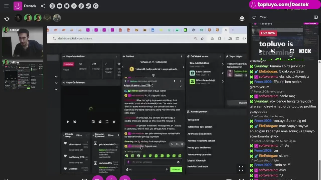Select delibas screen share thumbnail
Viewport: 321px width, 180px height.
[x=22, y=74]
